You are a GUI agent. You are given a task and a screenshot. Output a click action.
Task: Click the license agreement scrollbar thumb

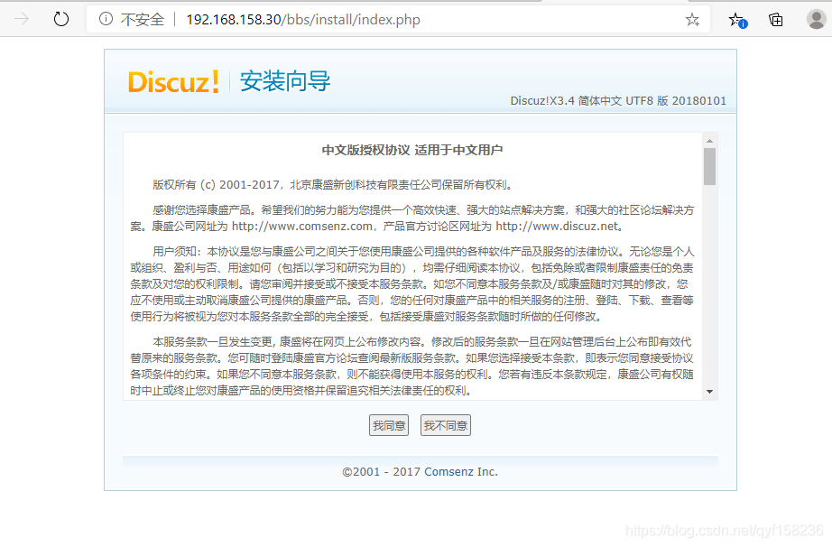point(709,167)
